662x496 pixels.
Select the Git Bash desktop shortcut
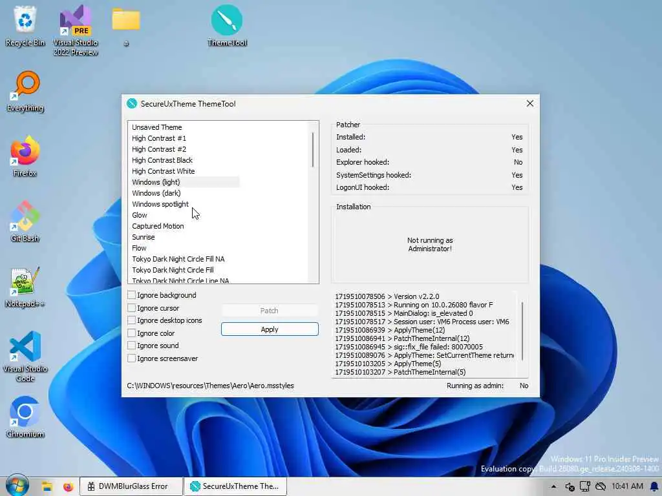(25, 222)
